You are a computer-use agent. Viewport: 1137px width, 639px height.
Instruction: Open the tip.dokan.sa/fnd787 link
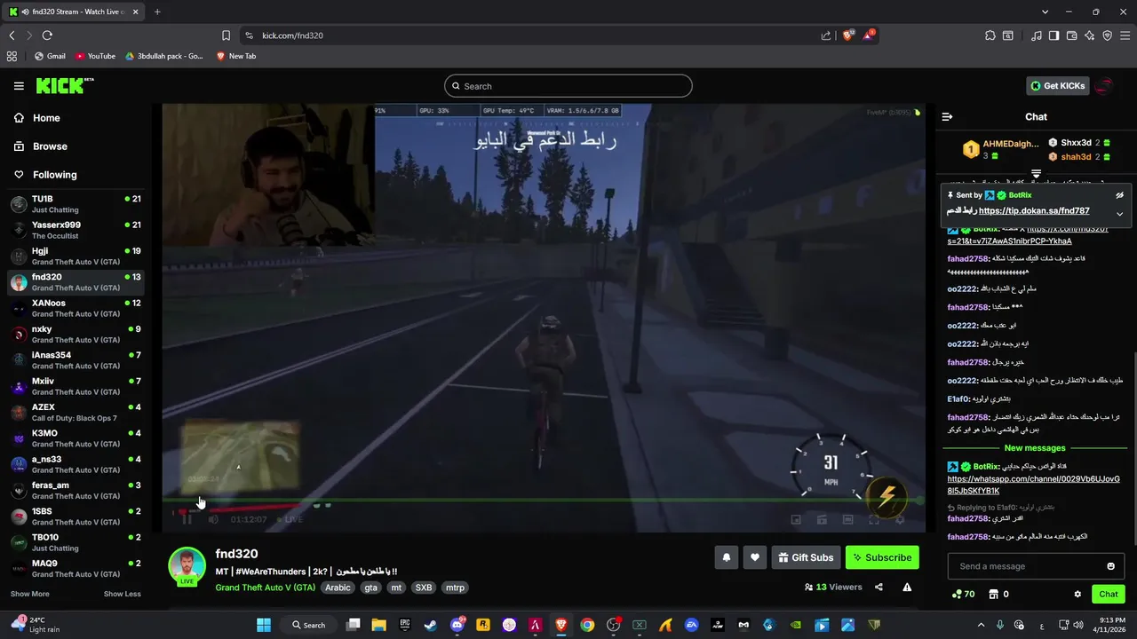1034,211
